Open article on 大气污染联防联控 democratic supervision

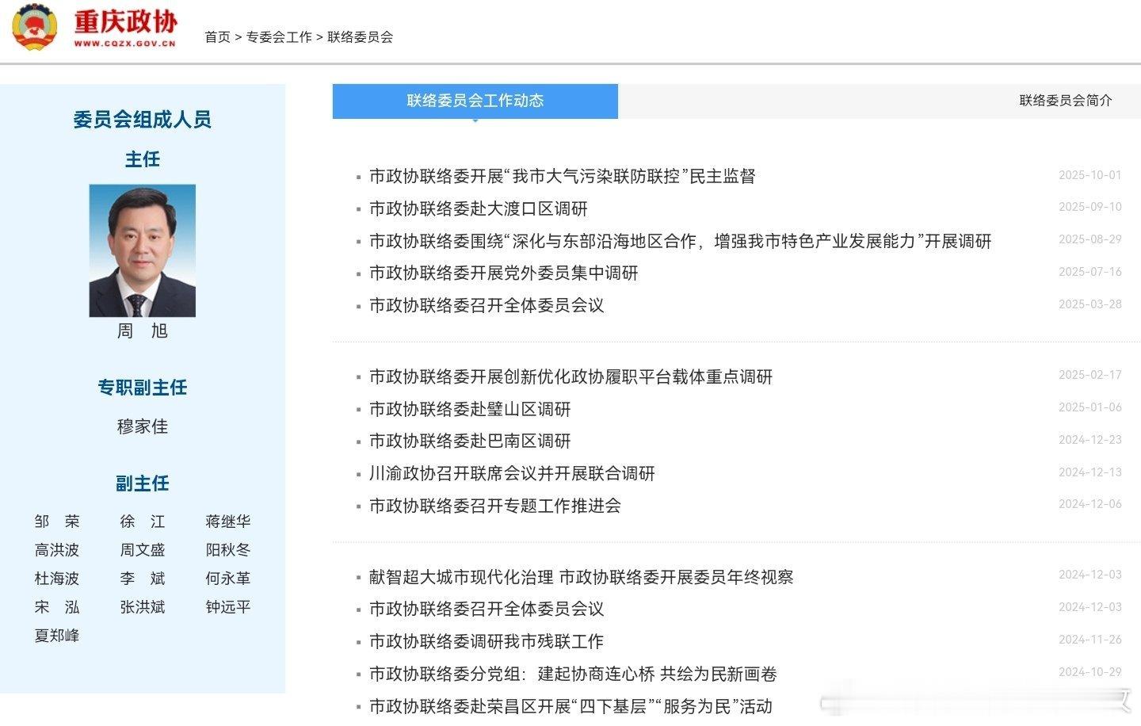tap(563, 176)
